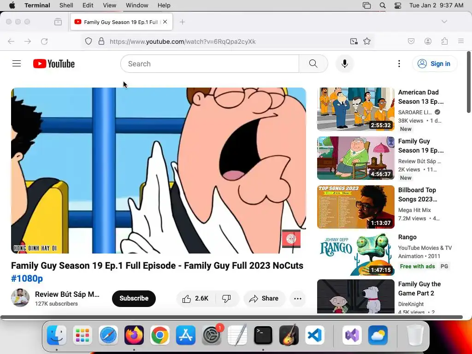Image resolution: width=472 pixels, height=354 pixels.
Task: Go forward with browser forward arrow
Action: click(x=27, y=41)
